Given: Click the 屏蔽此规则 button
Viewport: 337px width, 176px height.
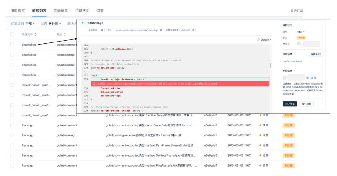Looking at the screenshot, I should pyautogui.click(x=316, y=54).
